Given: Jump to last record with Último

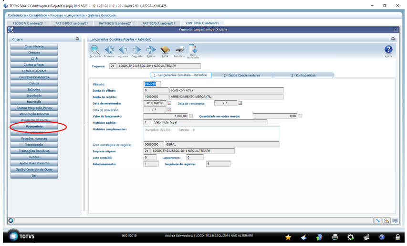Looking at the screenshot, I should coord(151,49).
